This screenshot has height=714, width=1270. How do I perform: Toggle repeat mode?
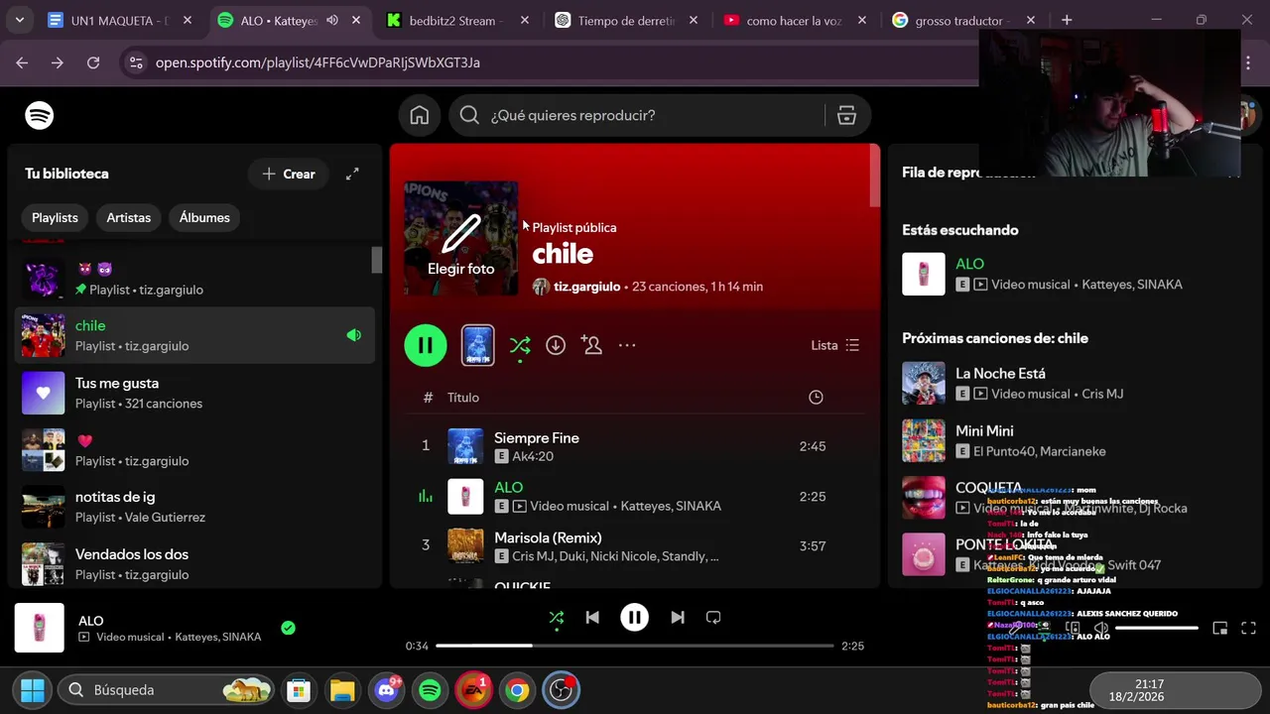coord(713,617)
